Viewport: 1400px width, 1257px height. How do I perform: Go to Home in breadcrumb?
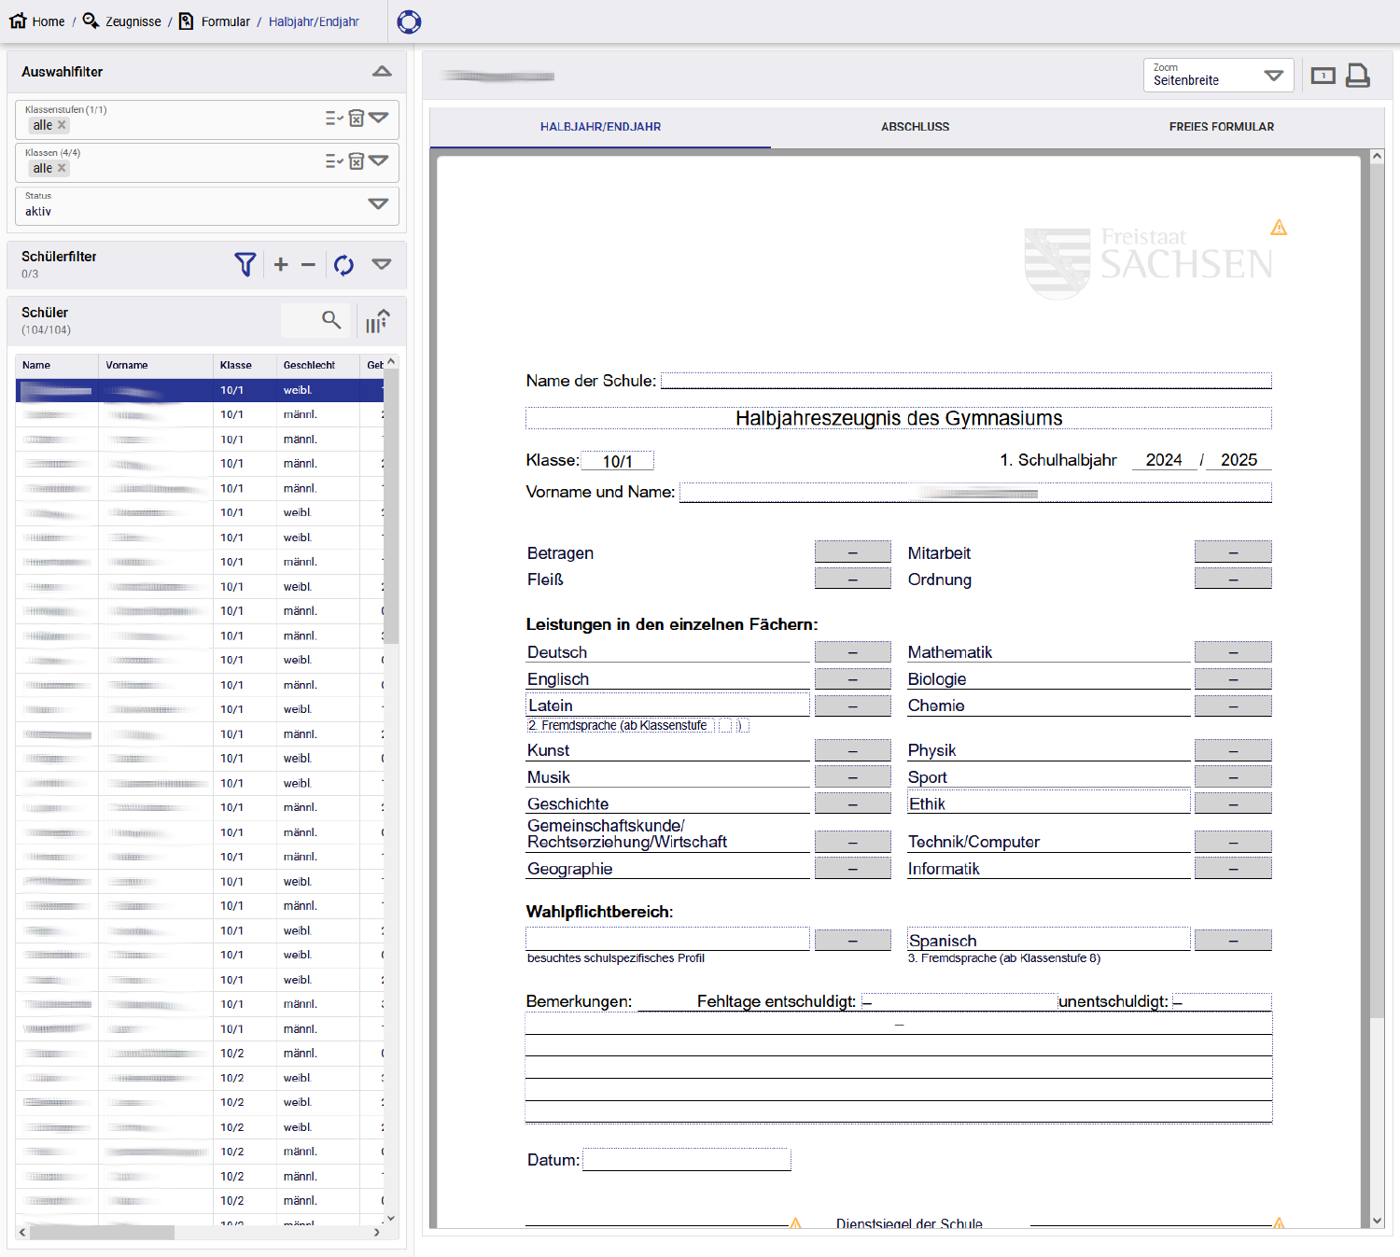37,21
